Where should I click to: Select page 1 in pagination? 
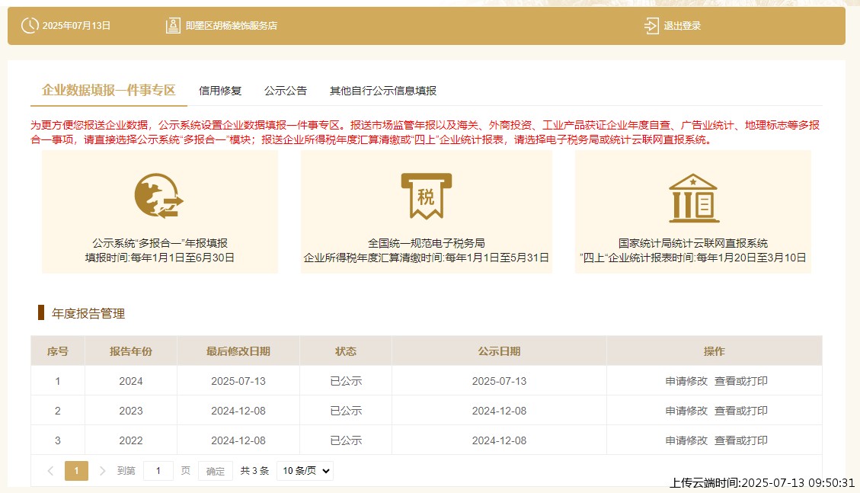76,470
